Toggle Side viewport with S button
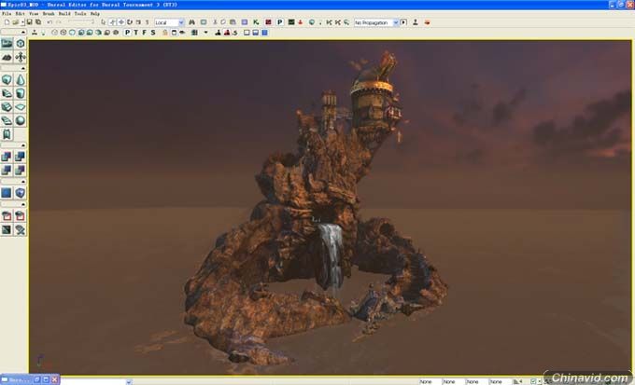This screenshot has width=635, height=385. [153, 33]
